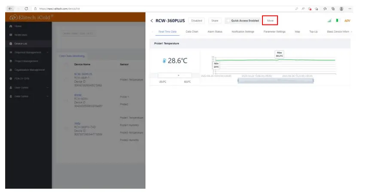Expand the User Center submenu arrow
372x193 pixels.
47,87
